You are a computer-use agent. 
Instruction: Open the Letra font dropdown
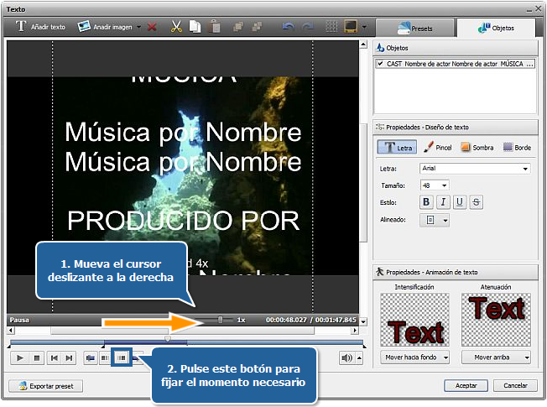click(x=525, y=169)
